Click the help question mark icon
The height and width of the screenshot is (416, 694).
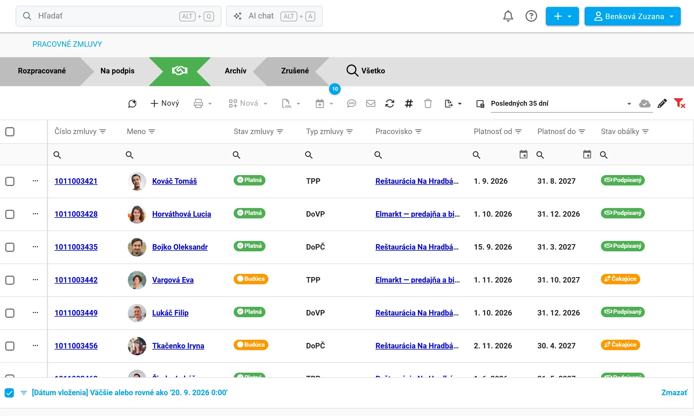tap(531, 16)
